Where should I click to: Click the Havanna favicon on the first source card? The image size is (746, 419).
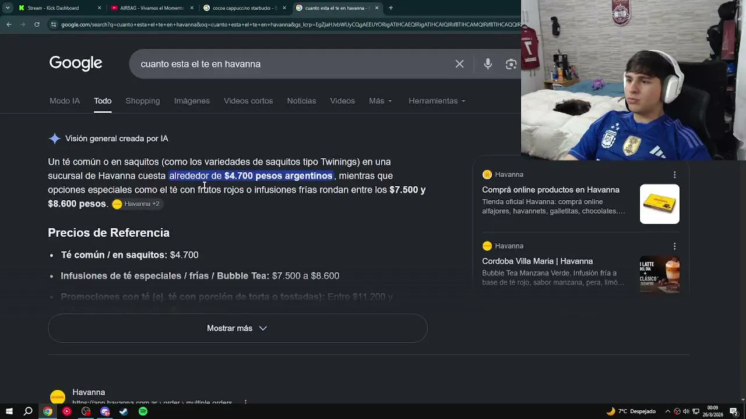487,175
